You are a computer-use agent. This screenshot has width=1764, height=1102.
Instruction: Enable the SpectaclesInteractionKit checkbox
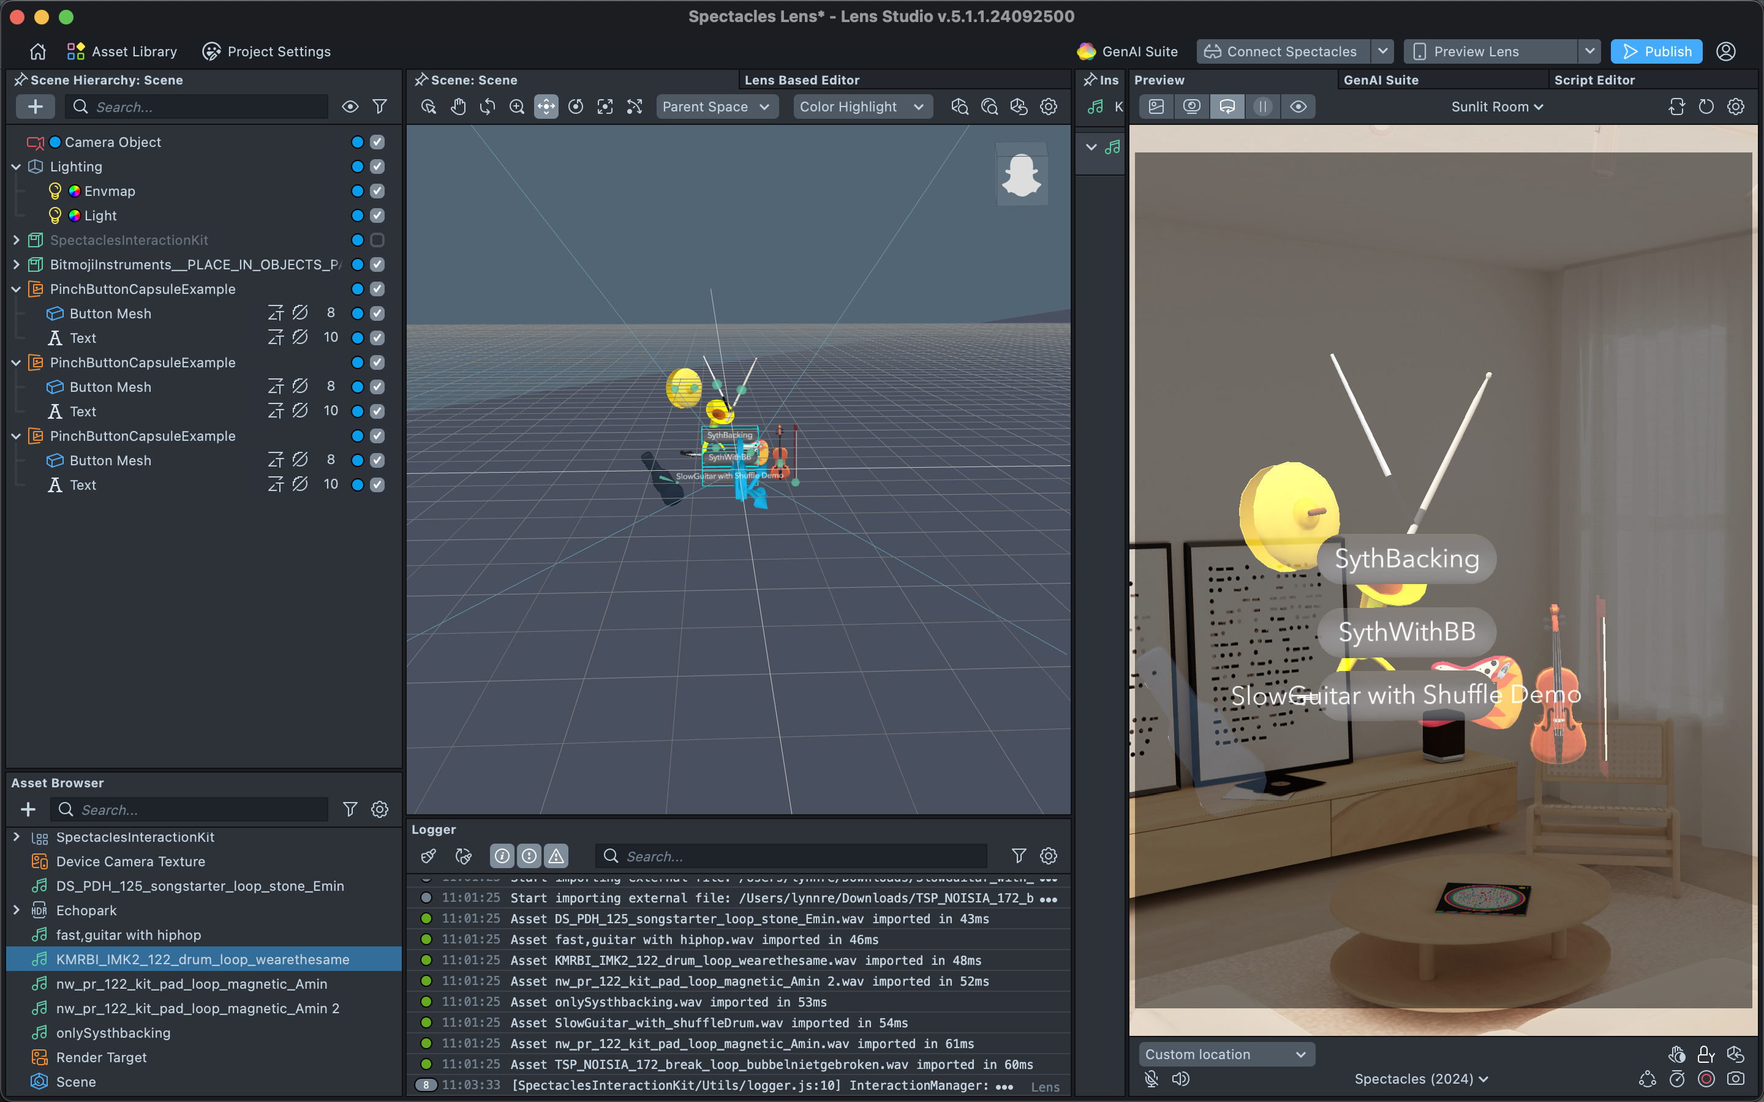(x=377, y=240)
